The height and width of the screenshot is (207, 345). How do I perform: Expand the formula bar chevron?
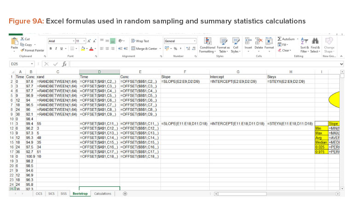point(341,64)
